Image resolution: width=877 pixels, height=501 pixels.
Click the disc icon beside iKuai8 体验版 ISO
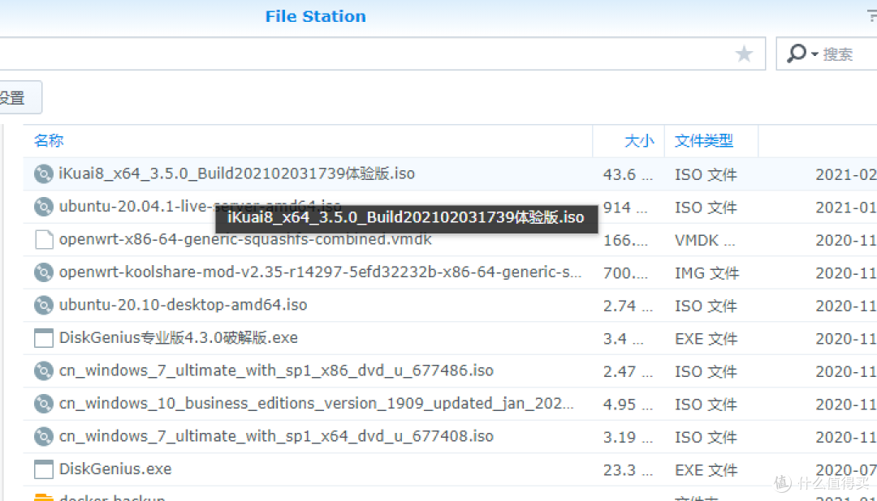point(43,173)
